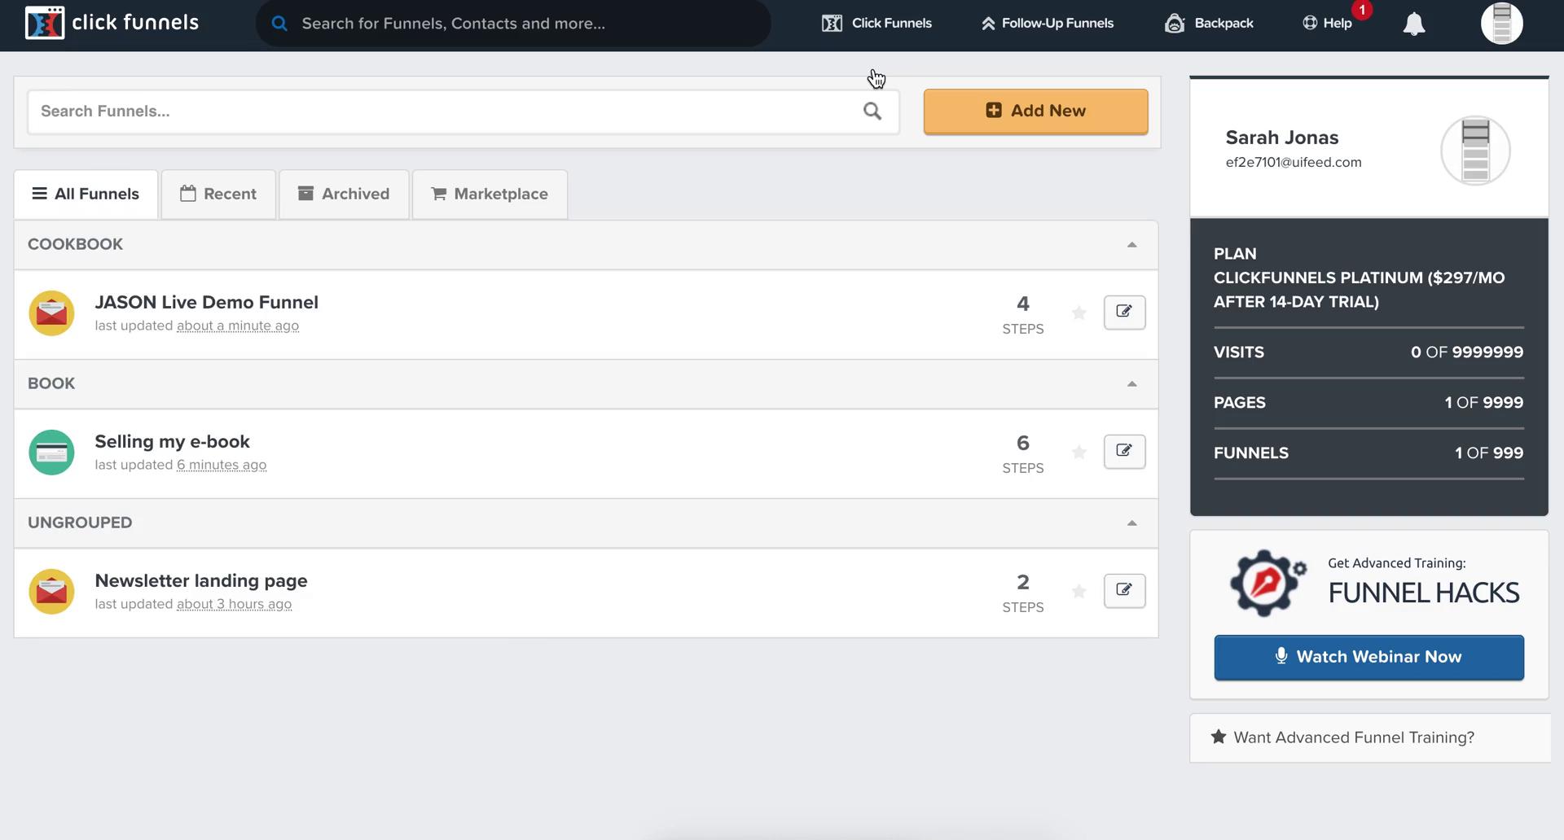Click FUNNELS '1 OF 999' value

coord(1488,453)
